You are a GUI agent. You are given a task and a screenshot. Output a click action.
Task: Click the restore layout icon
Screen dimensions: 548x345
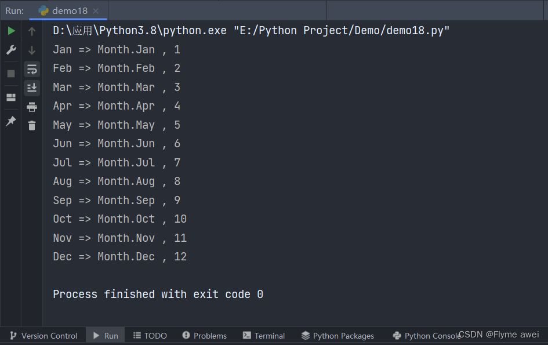11,97
